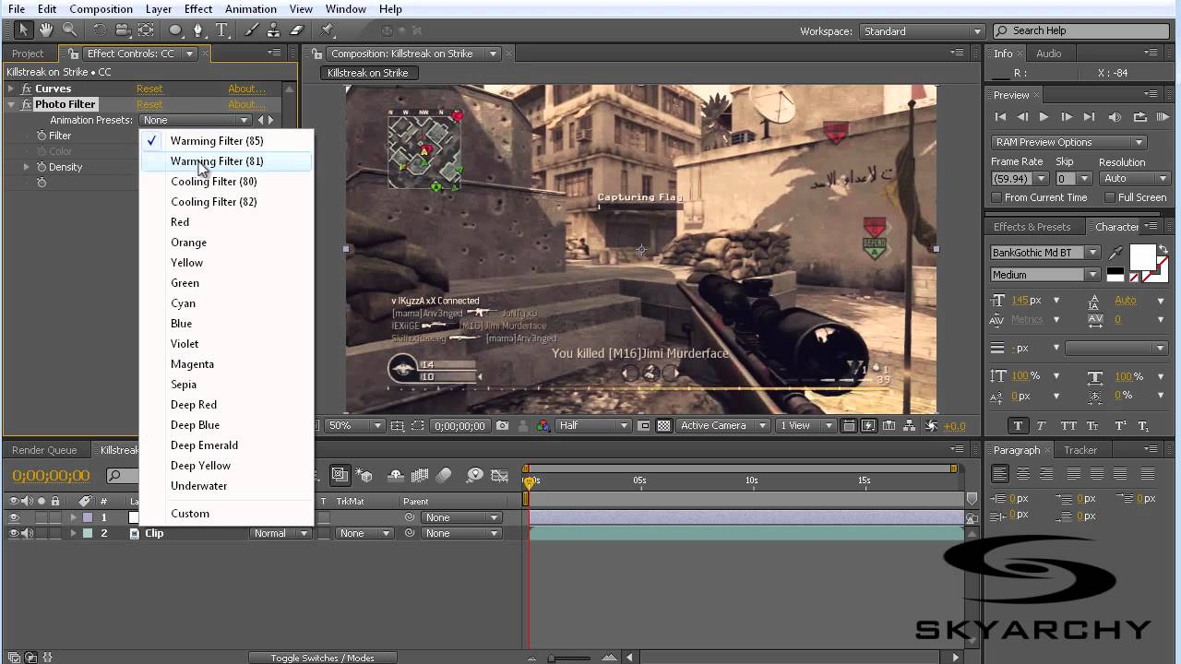Select the Pen tool
Viewport: 1181px width, 664px height.
pos(197,30)
